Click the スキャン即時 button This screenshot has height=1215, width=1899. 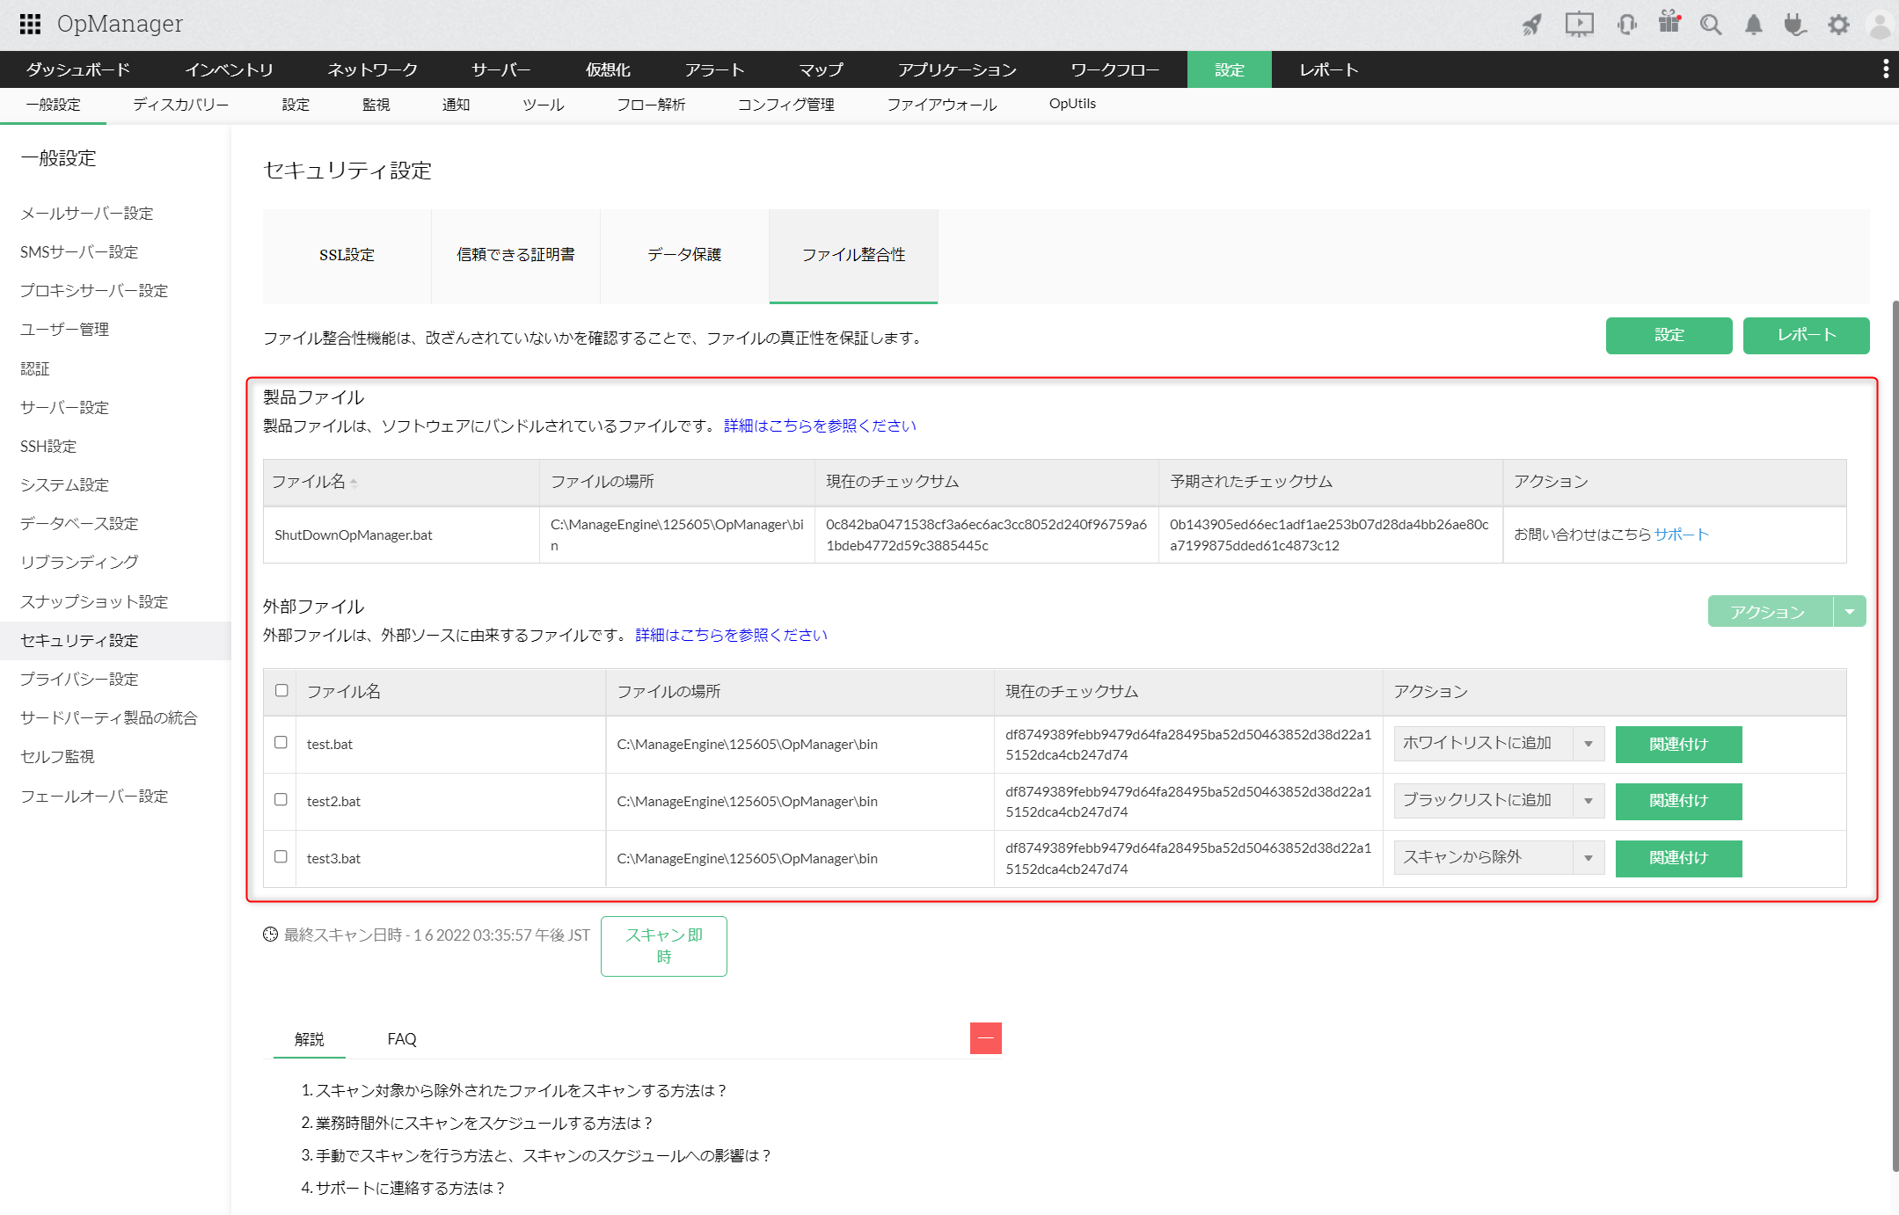tap(663, 946)
